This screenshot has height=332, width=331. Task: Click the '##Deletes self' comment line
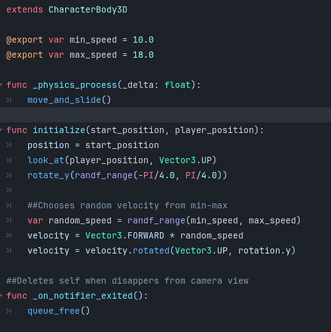coord(127,281)
